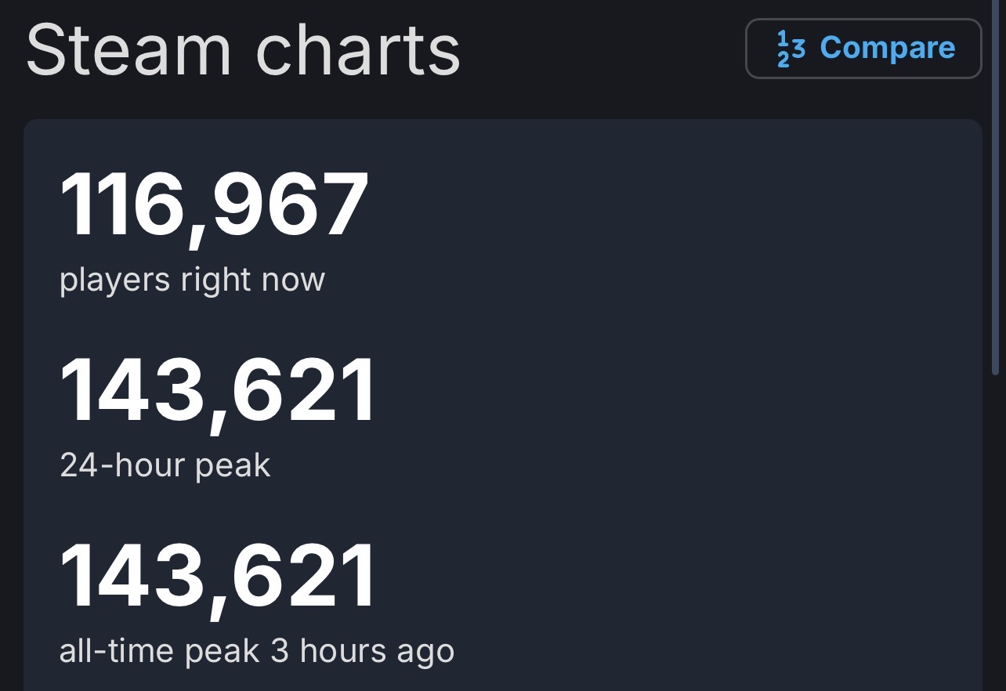Click the all-time peak 3 hours ago label
Image resolution: width=1006 pixels, height=691 pixels.
[256, 651]
